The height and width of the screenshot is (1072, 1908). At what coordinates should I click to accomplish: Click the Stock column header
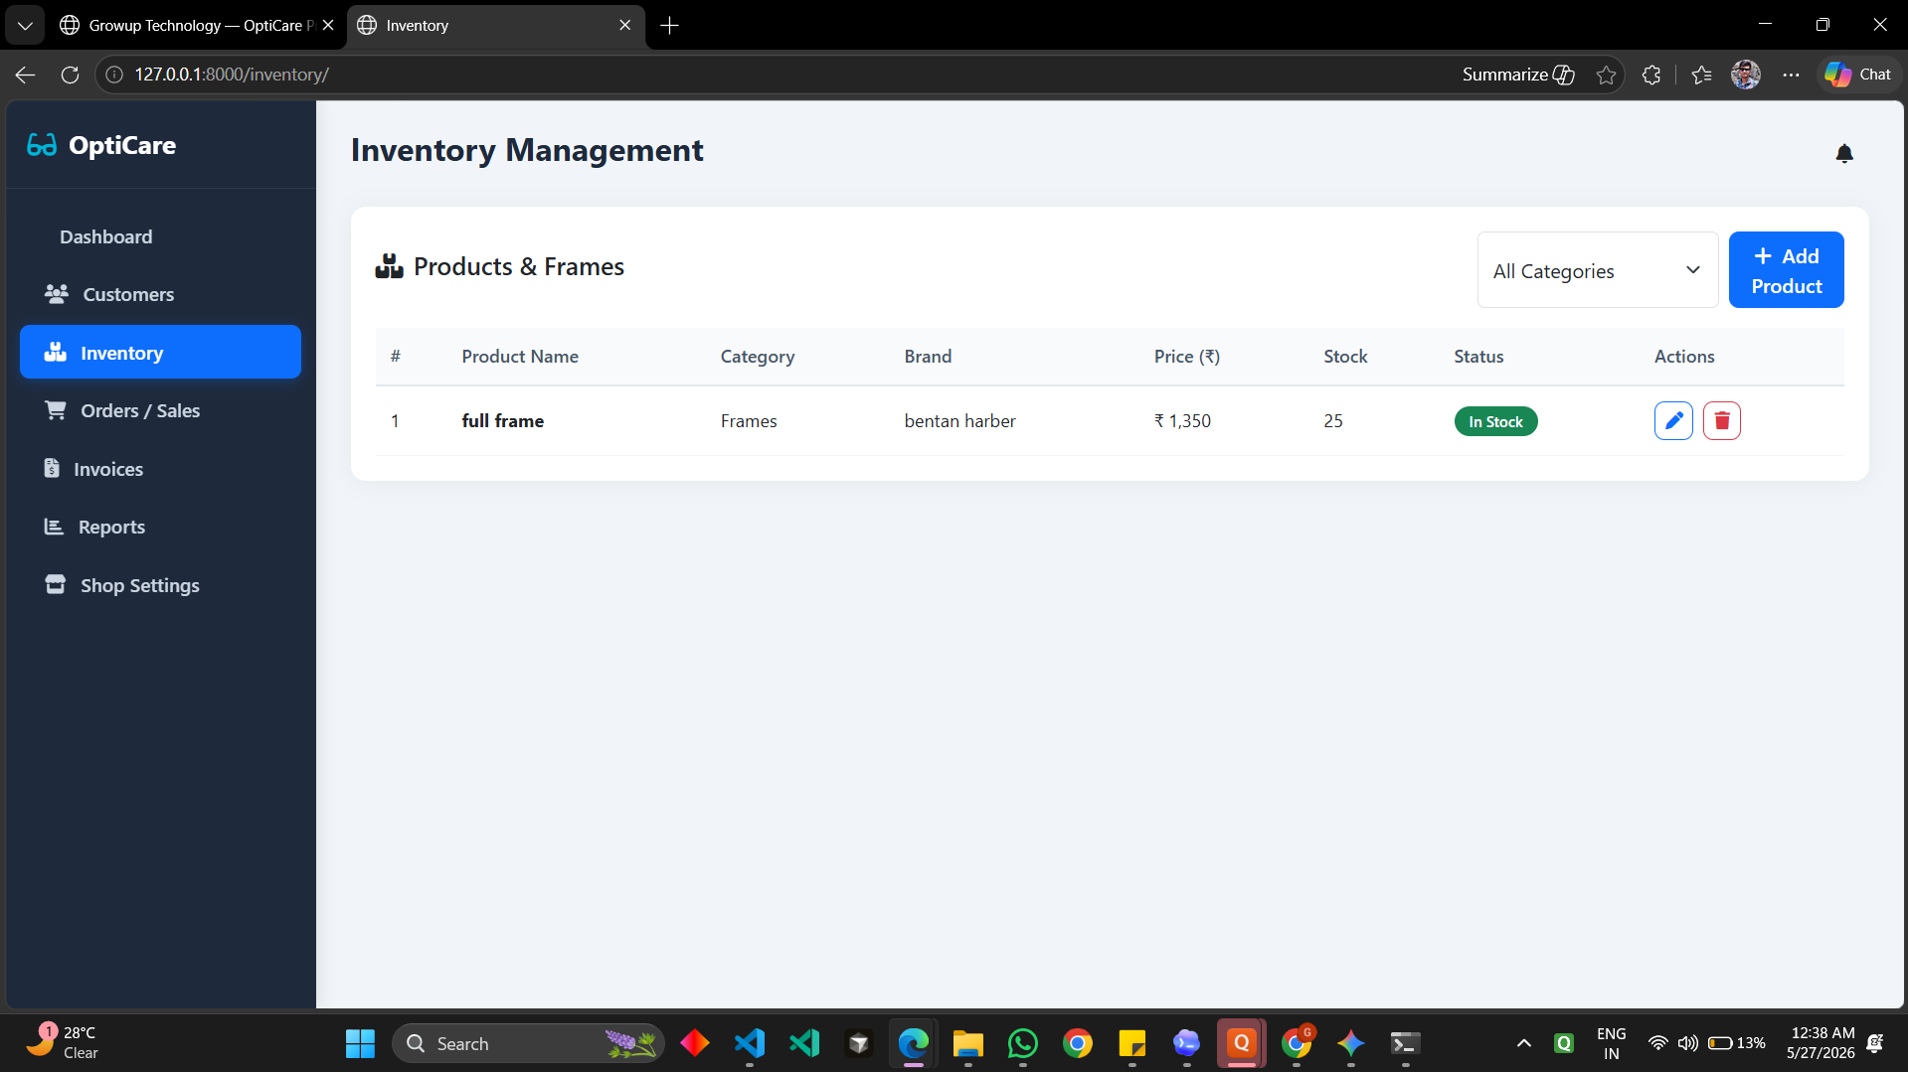(1345, 356)
